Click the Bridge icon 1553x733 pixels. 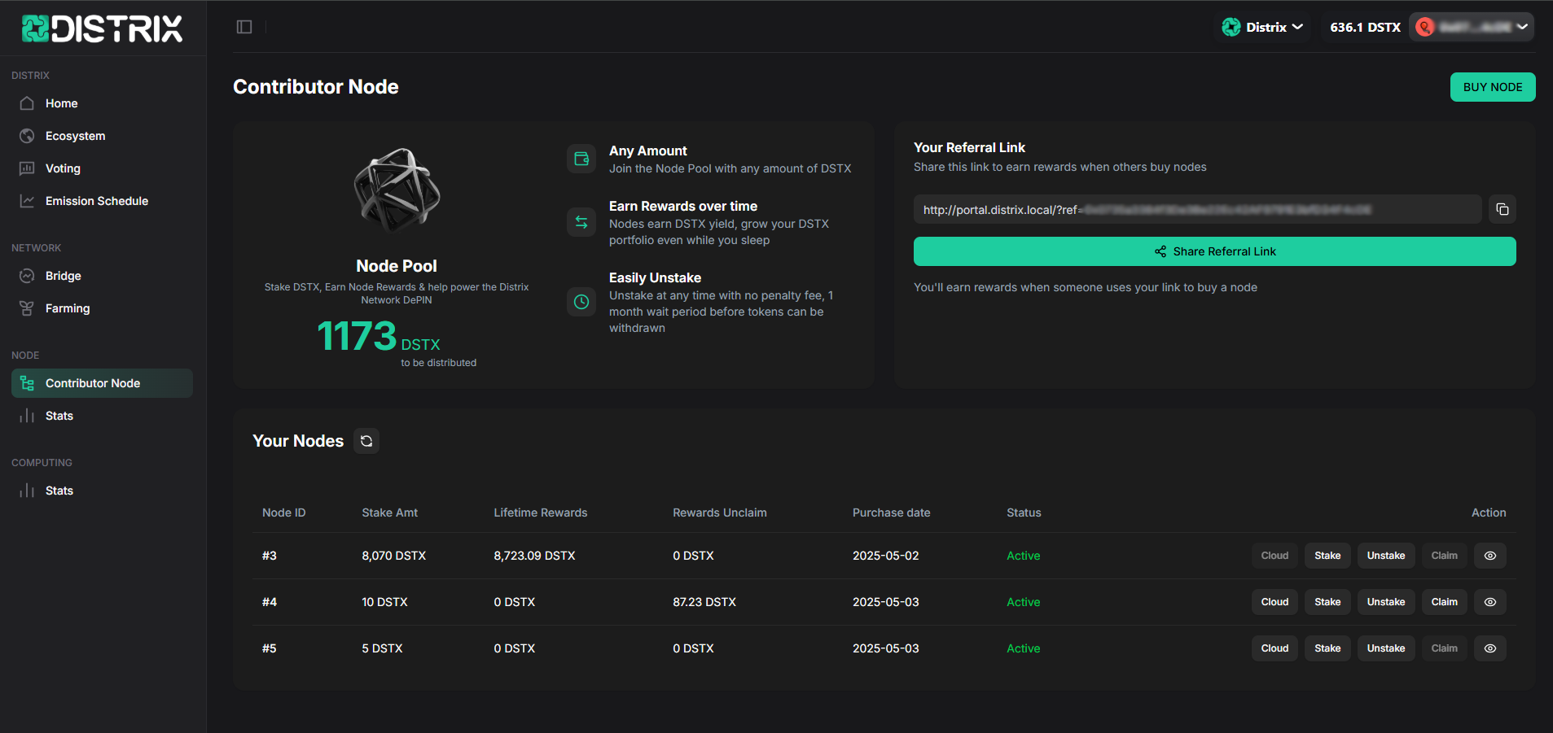pyautogui.click(x=27, y=276)
